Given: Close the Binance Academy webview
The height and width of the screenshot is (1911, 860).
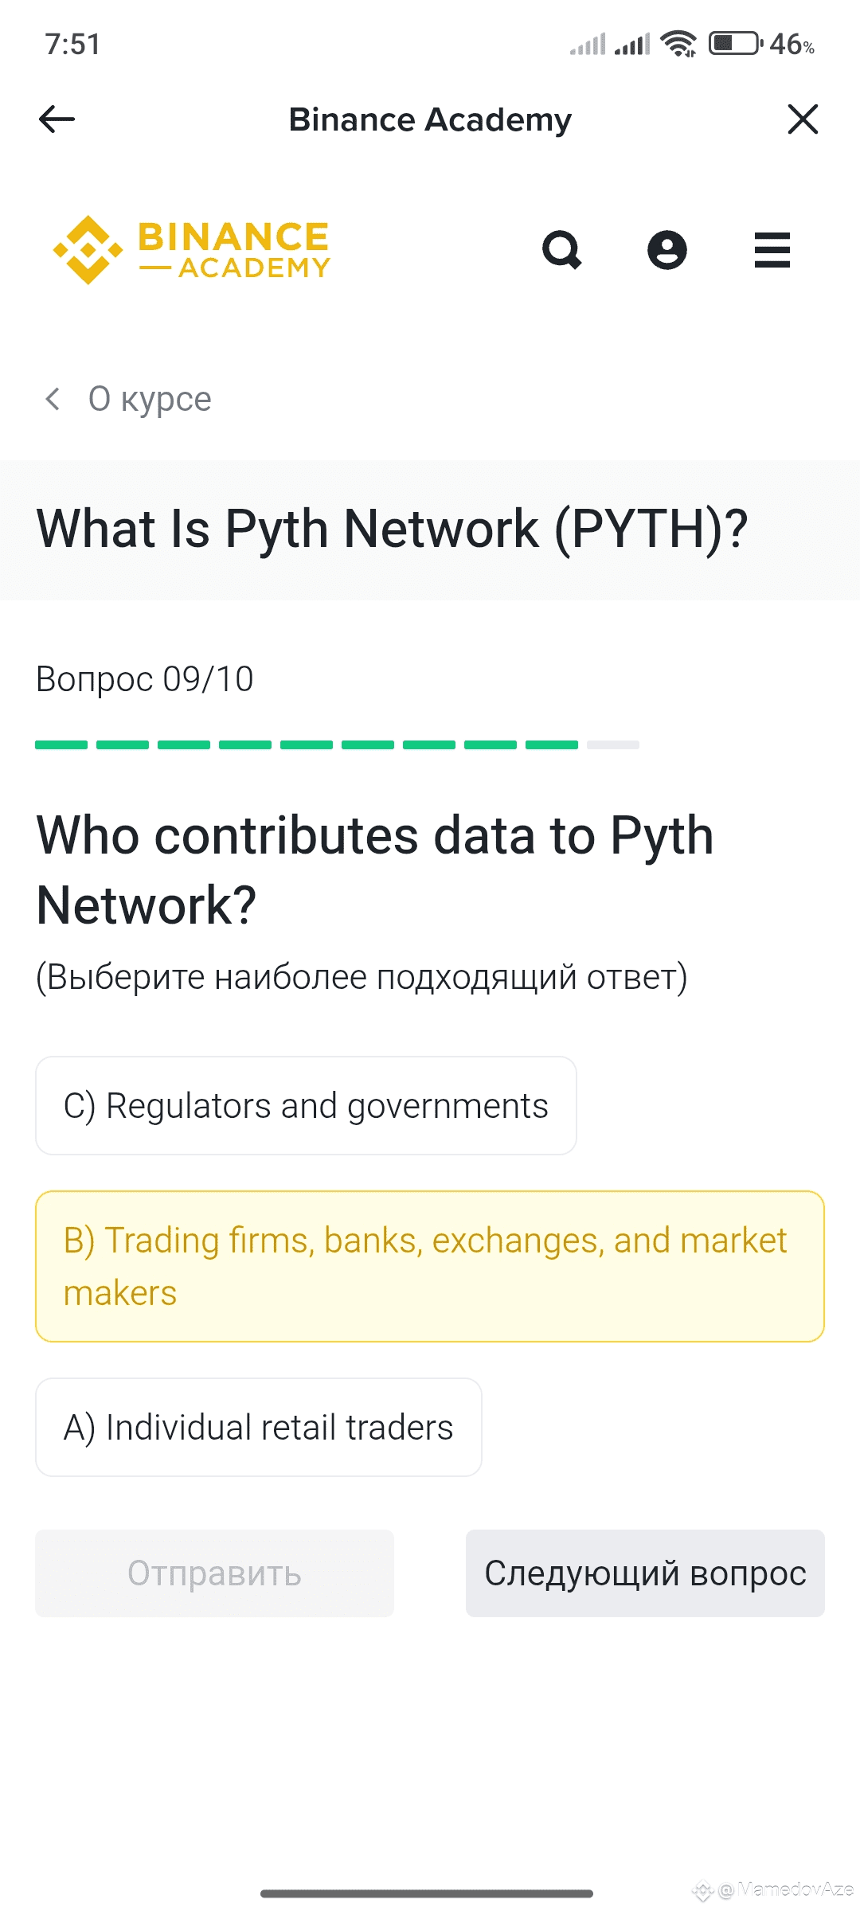Looking at the screenshot, I should click(x=803, y=119).
